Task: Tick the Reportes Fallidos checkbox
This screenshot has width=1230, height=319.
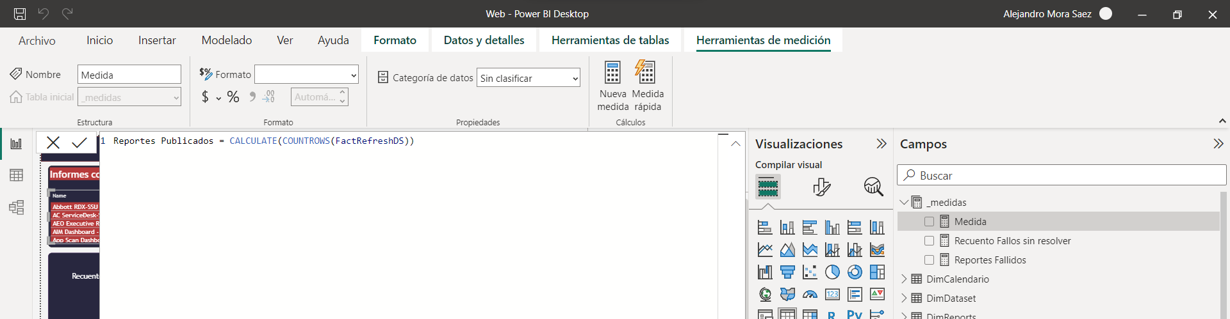Action: (929, 260)
